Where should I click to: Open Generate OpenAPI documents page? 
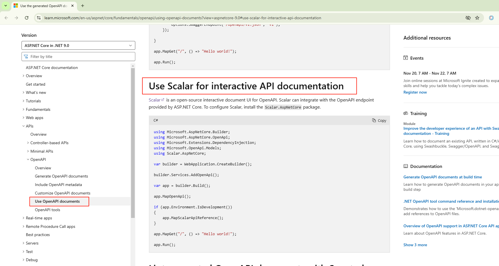pos(61,176)
